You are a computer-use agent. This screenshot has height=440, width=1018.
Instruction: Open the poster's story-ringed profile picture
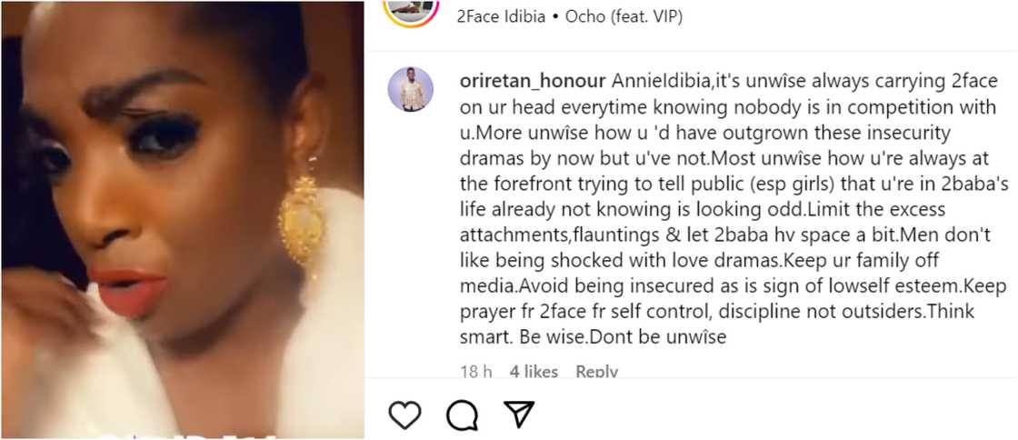(411, 9)
